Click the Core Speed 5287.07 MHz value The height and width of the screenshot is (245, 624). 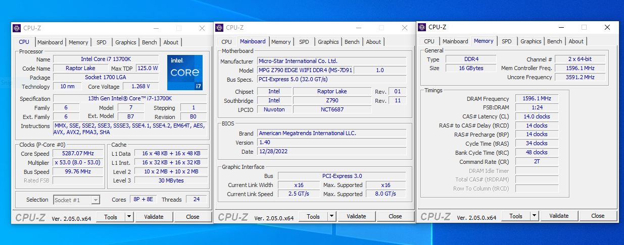coord(78,154)
